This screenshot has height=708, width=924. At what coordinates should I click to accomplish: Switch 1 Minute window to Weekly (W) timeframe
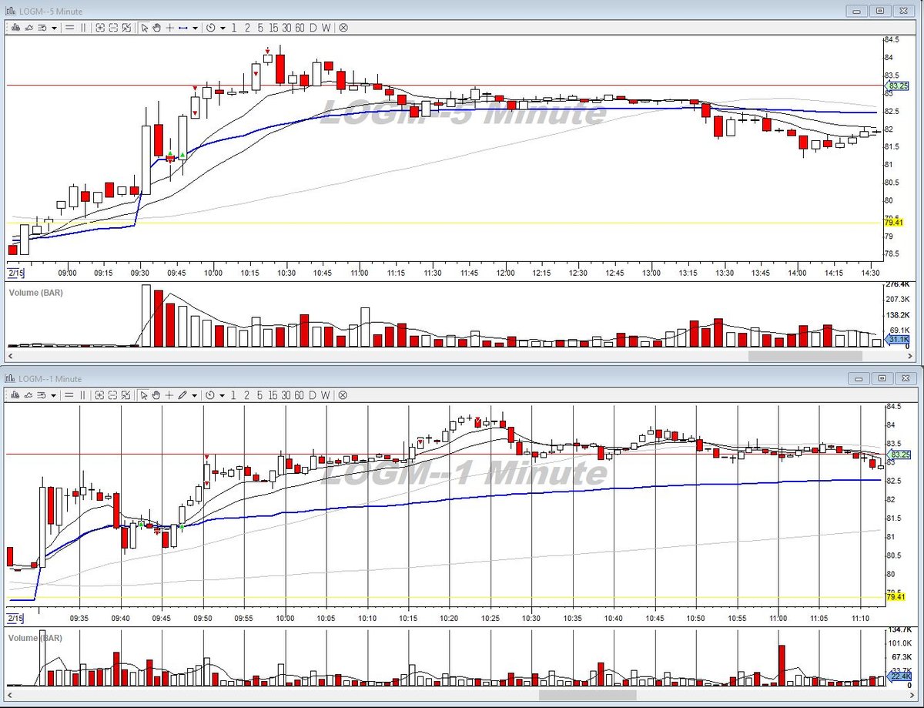326,394
